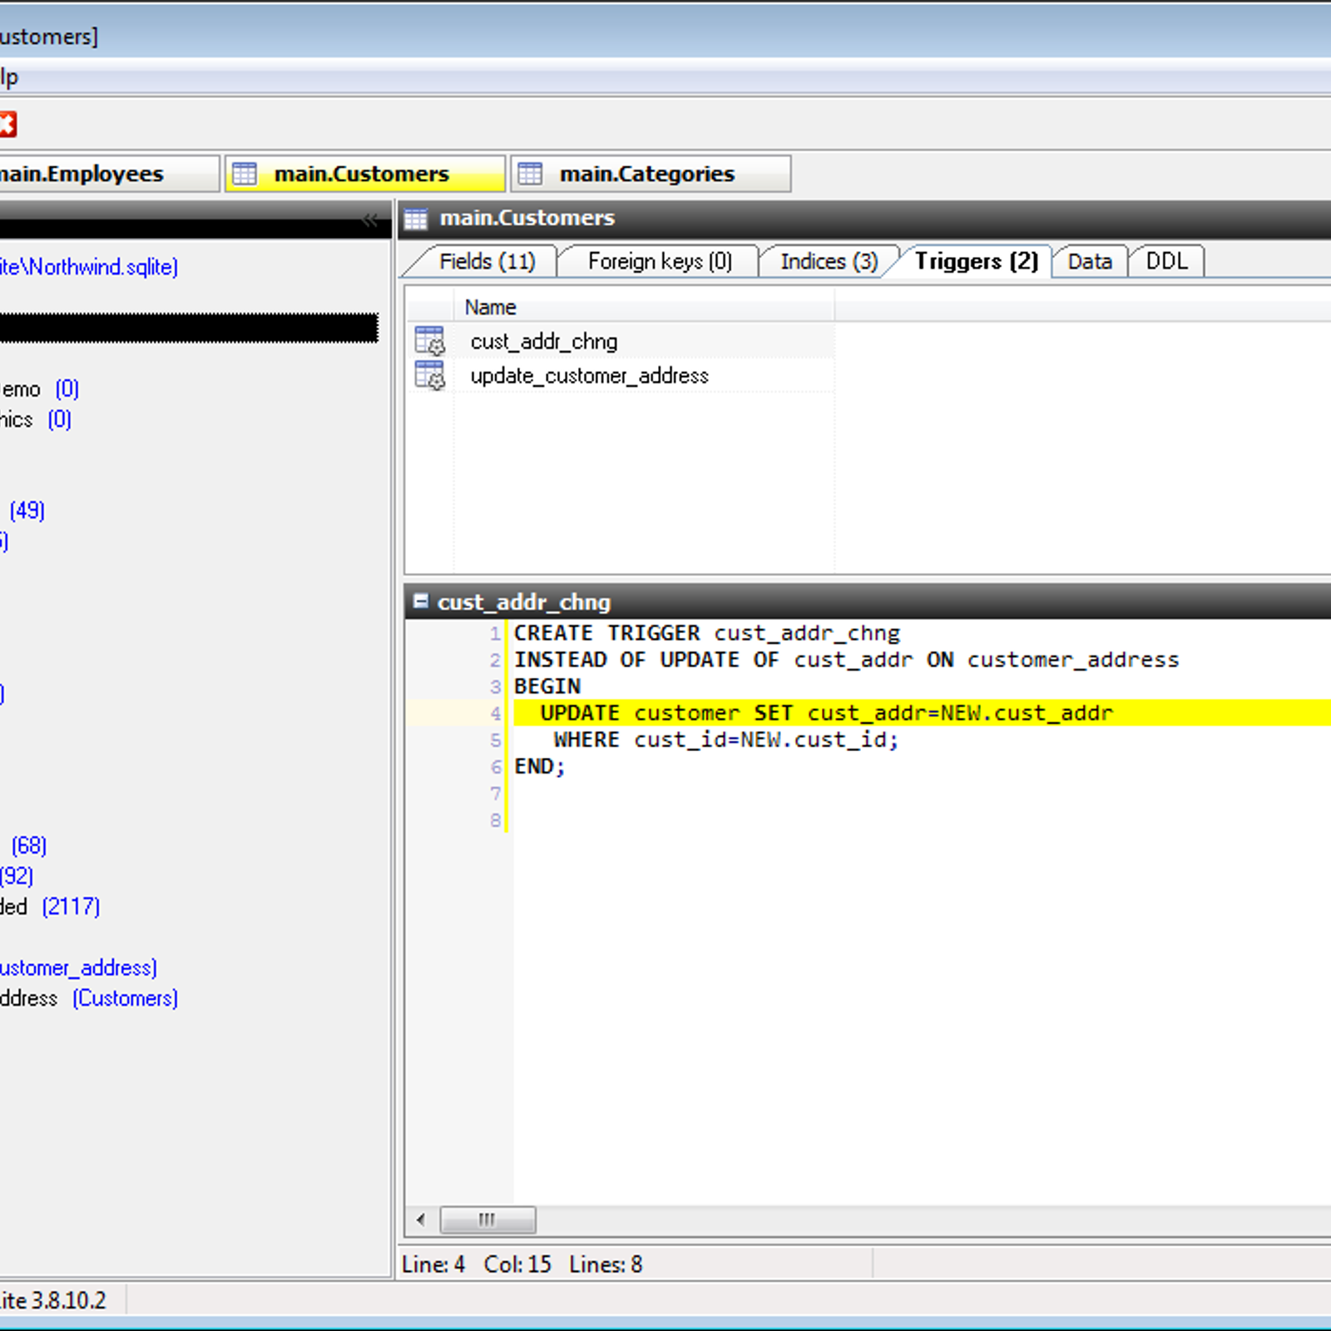1331x1331 pixels.
Task: Collapse the cust_addr_chng editor section
Action: click(421, 601)
